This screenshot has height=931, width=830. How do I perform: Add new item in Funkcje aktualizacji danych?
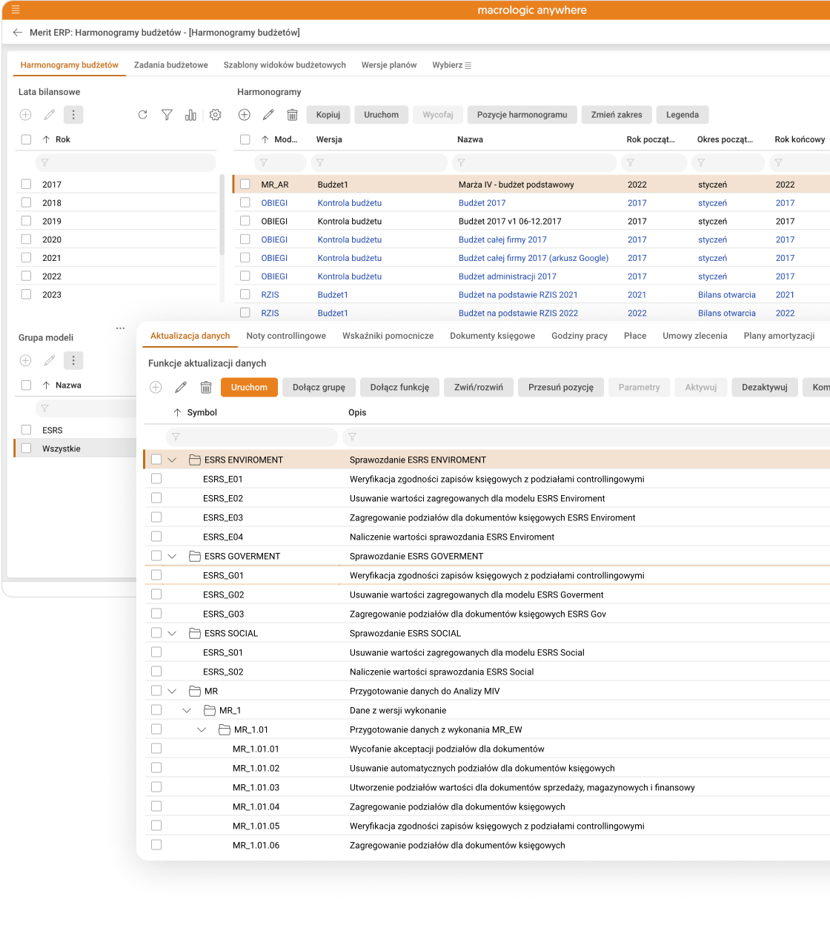click(x=156, y=388)
